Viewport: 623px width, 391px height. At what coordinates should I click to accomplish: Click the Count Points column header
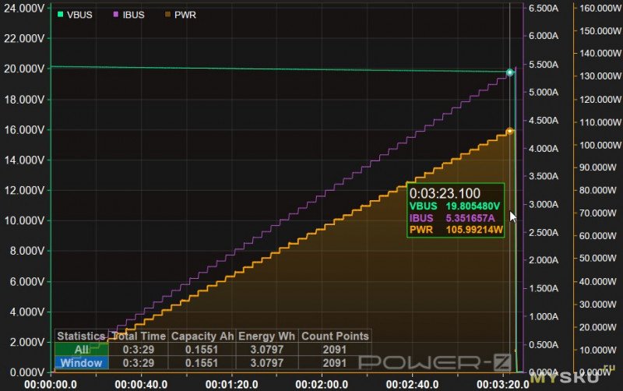point(335,336)
